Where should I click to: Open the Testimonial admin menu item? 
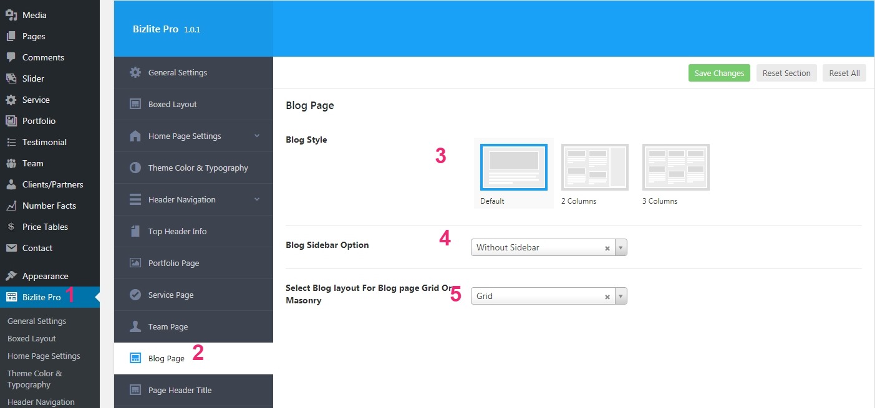pyautogui.click(x=50, y=142)
